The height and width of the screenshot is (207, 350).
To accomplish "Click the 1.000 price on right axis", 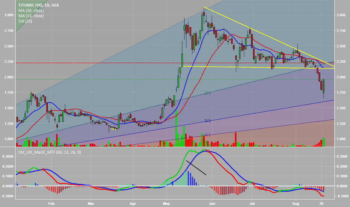I will (341, 139).
